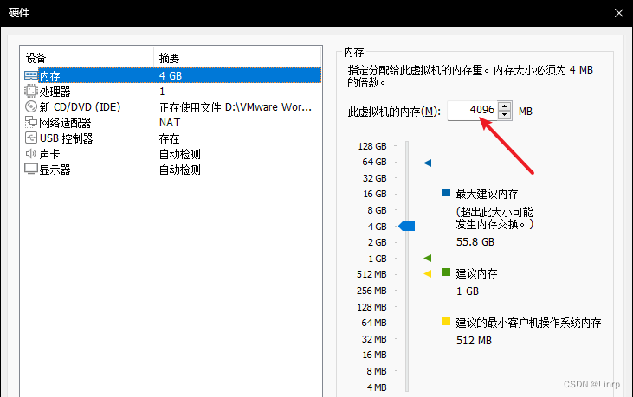Select the 声卡 row
This screenshot has width=633, height=397.
172,154
